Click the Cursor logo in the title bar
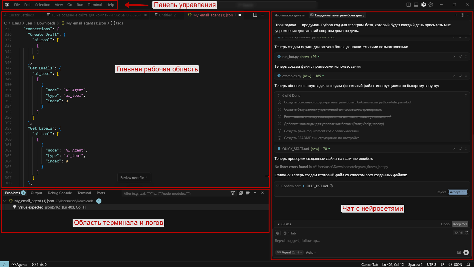Image resolution: width=474 pixels, height=267 pixels. coord(7,5)
